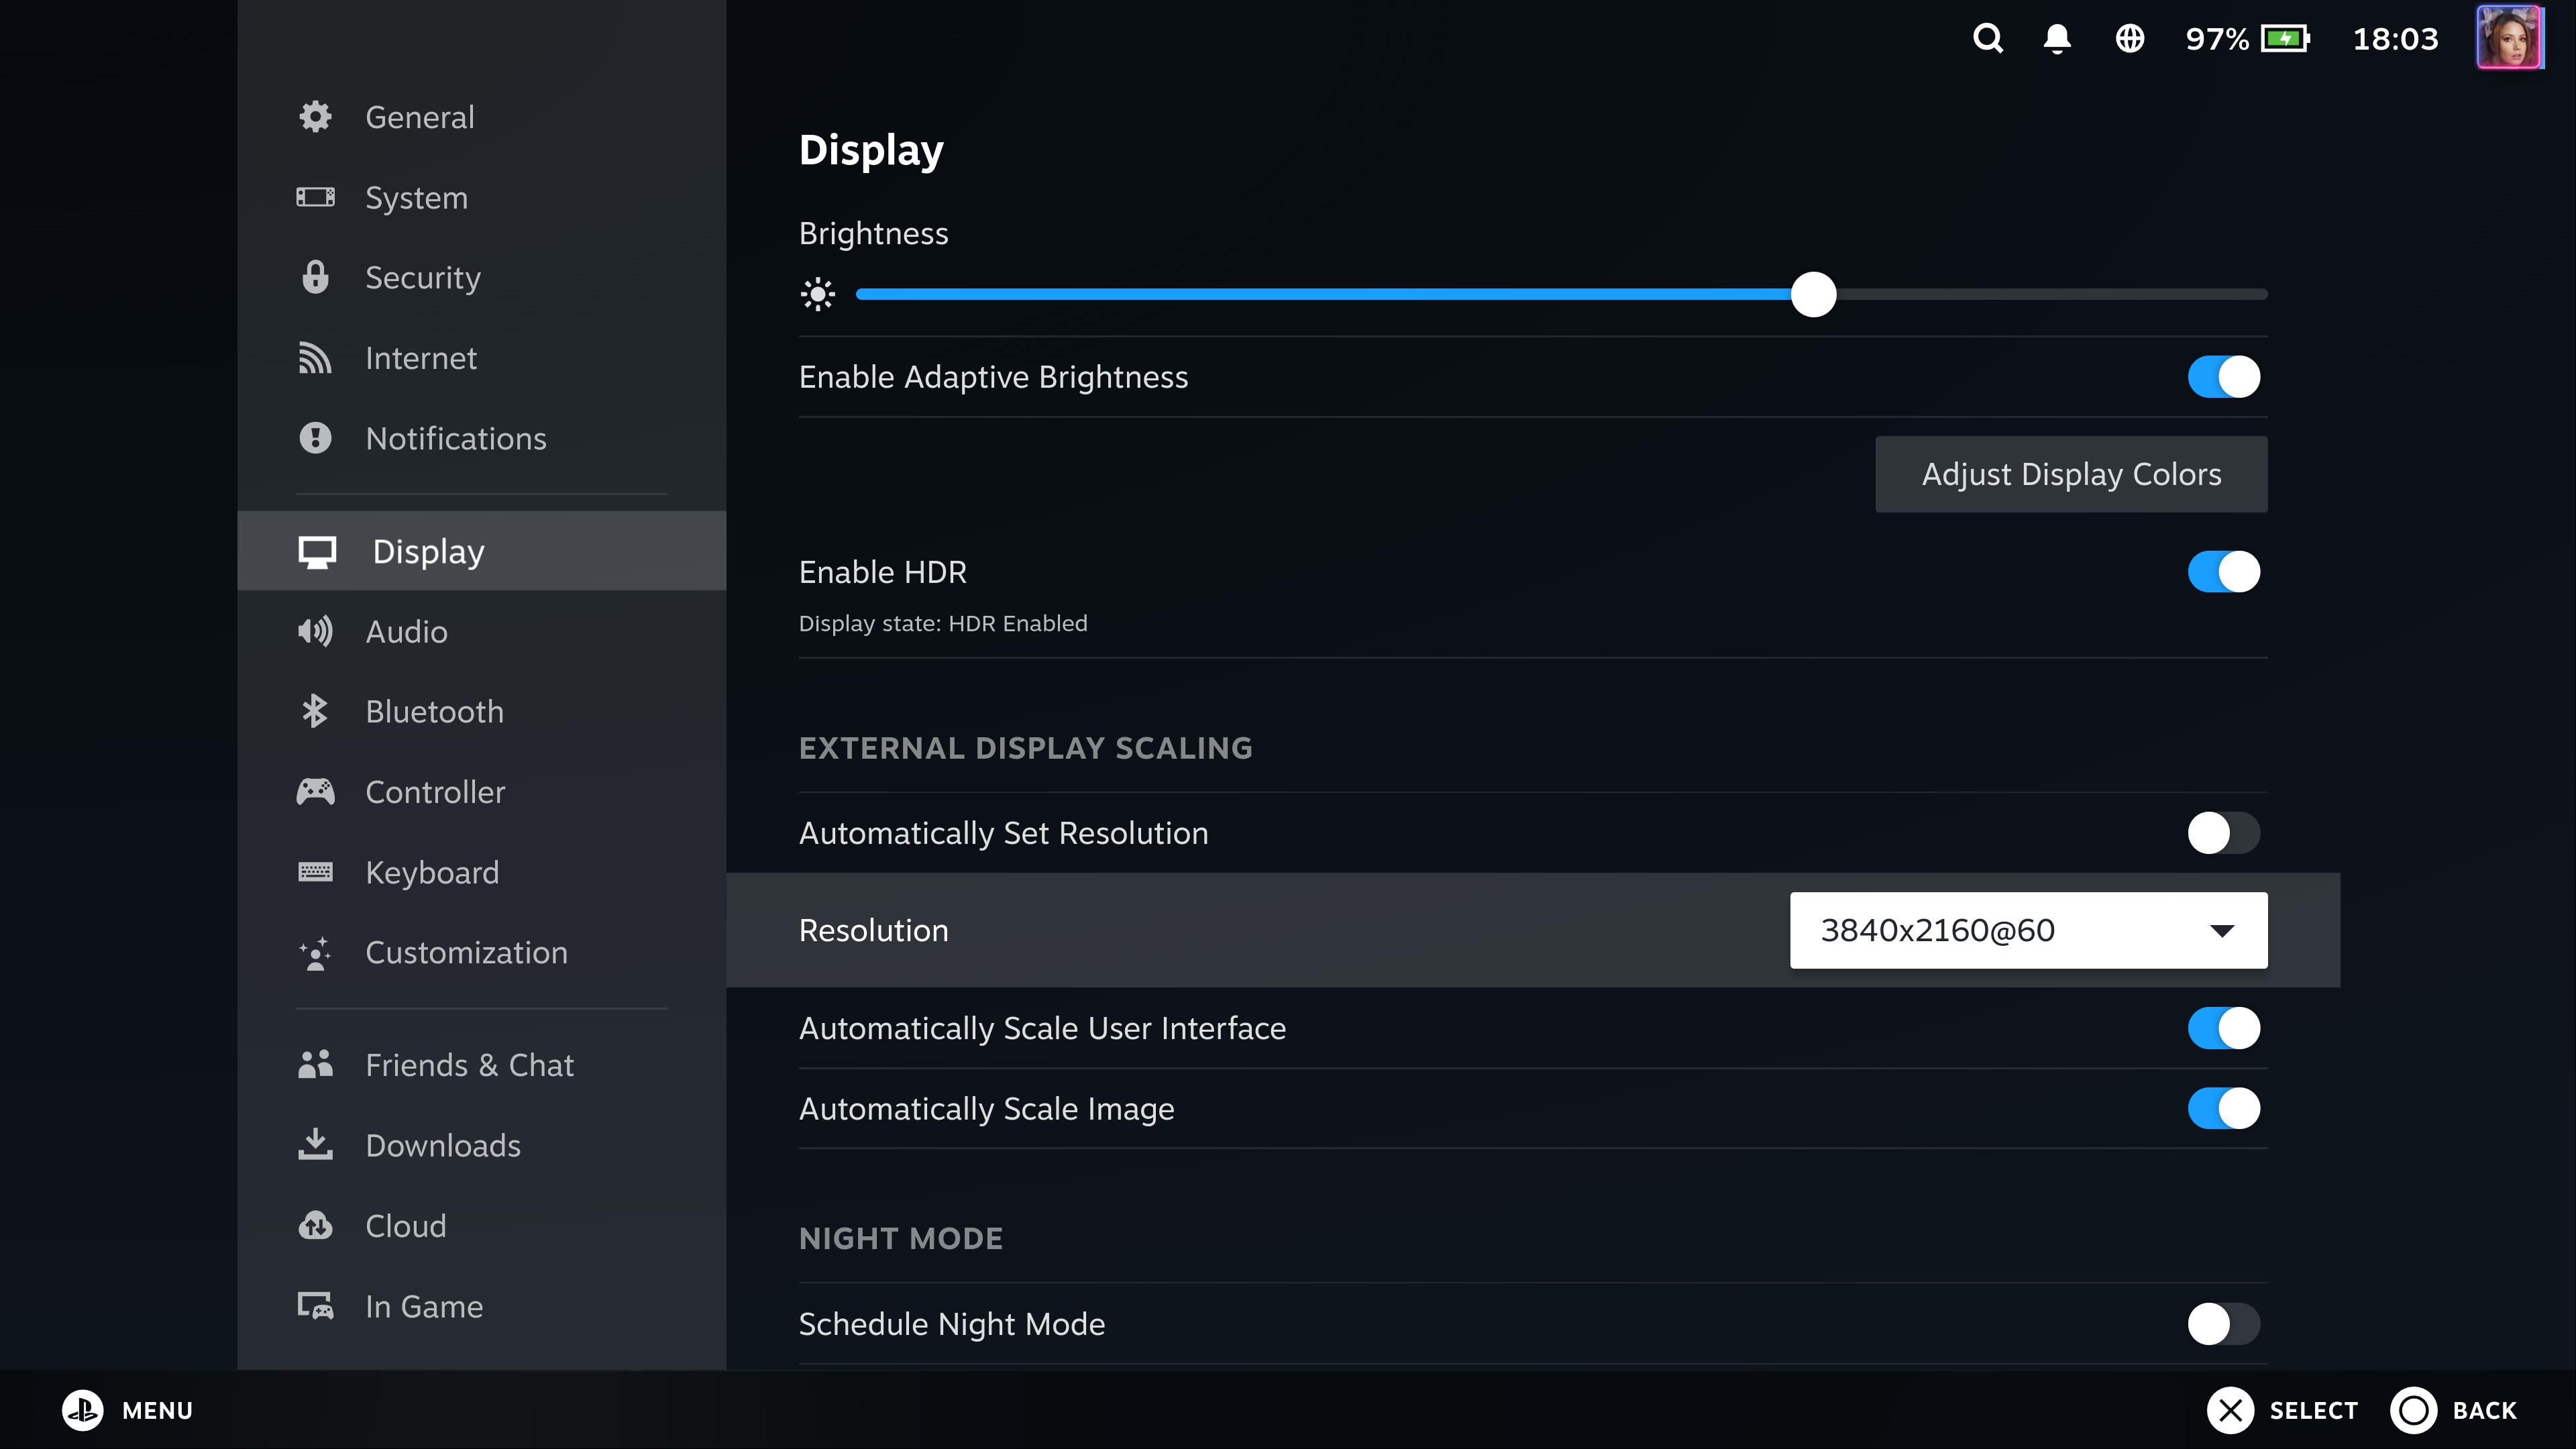Screen dimensions: 2576x1449
Task: Toggle Schedule Night Mode switch
Action: click(2220, 1324)
